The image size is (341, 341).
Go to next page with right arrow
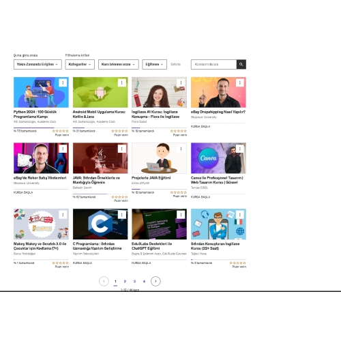click(x=155, y=281)
